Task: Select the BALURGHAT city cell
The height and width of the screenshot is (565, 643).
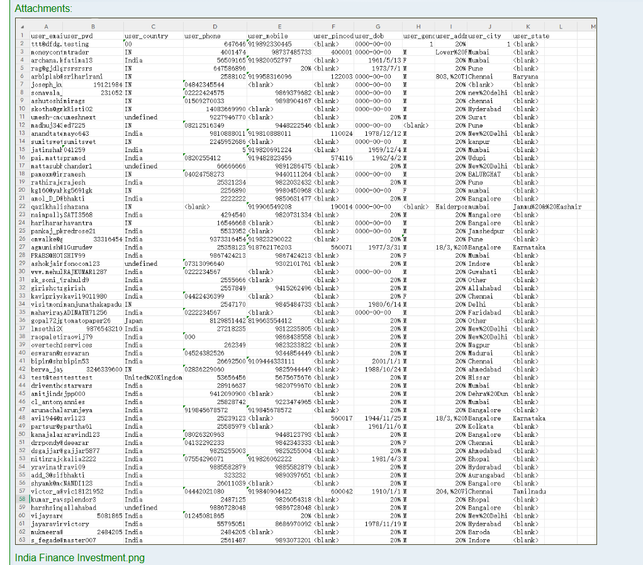Action: (x=484, y=174)
